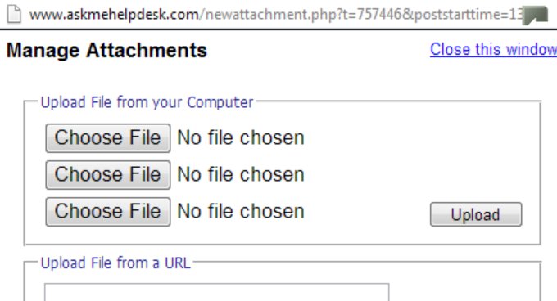The height and width of the screenshot is (301, 557).
Task: Click the Upload button
Action: [x=476, y=214]
